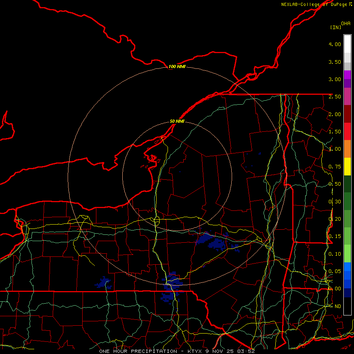Screen dimensions: 354x354
Task: Click the light blue swatch near 0.05
Action: tap(347, 267)
